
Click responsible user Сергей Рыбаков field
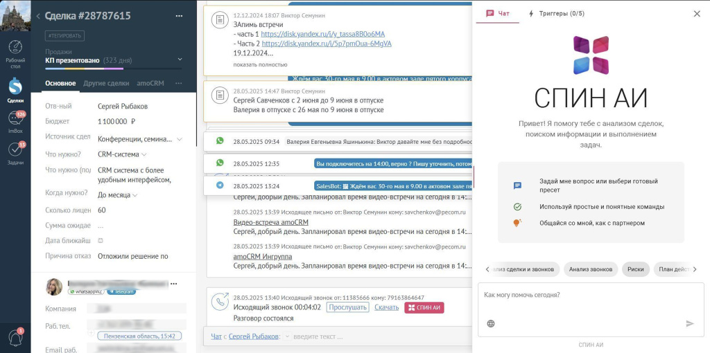pos(123,106)
